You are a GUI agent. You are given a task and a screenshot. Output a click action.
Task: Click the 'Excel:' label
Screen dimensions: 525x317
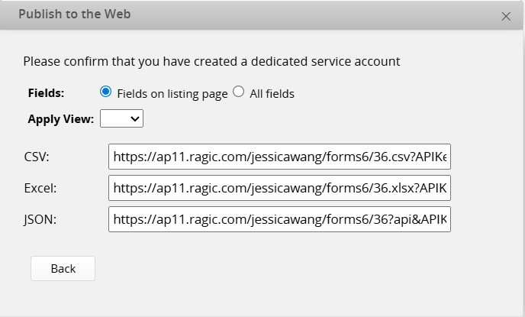pyautogui.click(x=40, y=188)
